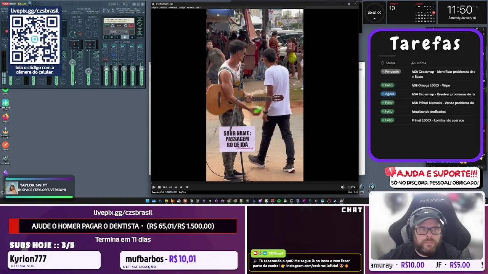Click record on Voicemeeter cassette recorder
488x274 pixels.
(132, 37)
